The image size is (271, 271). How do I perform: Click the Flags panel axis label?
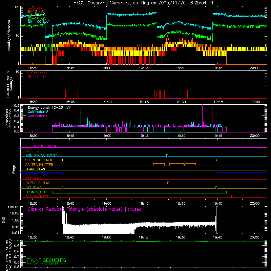[14, 169]
